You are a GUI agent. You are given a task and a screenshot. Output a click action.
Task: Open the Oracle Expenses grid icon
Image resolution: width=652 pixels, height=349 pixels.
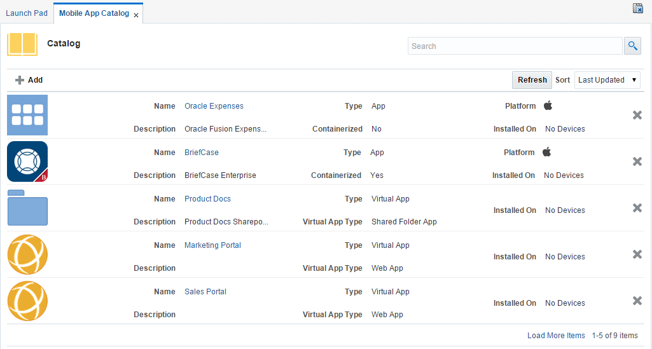tap(27, 115)
